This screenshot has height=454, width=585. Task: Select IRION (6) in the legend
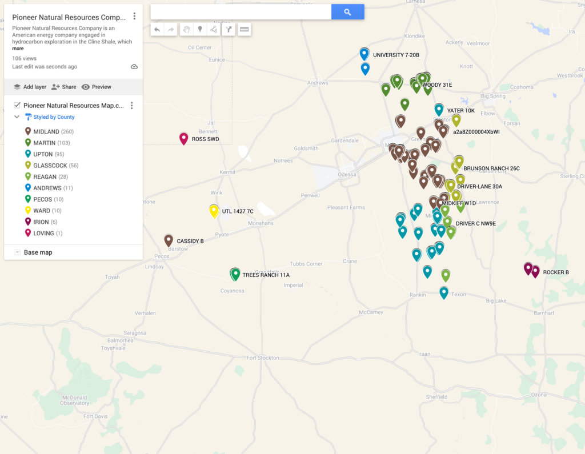coord(41,222)
